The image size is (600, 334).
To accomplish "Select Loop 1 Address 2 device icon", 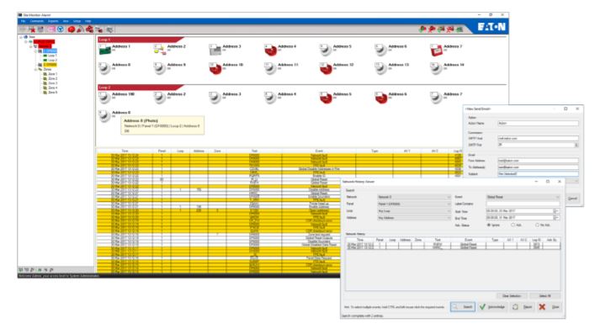I will pos(160,50).
